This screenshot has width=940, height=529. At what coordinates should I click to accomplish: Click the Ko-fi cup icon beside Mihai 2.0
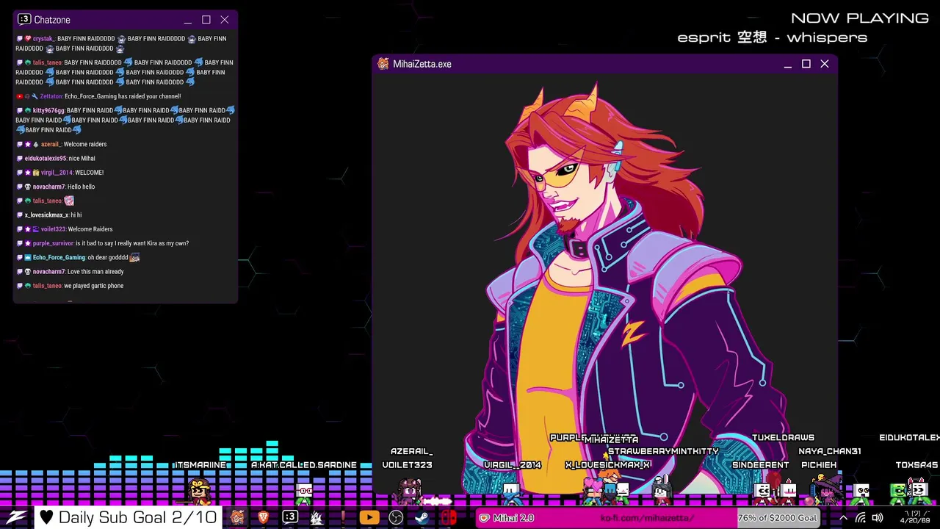click(485, 518)
